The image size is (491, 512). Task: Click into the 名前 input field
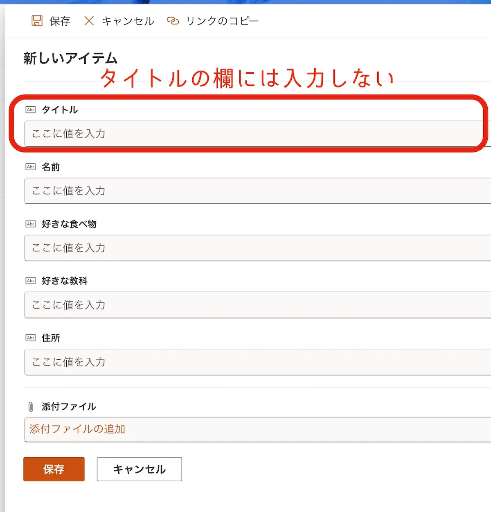coord(254,191)
